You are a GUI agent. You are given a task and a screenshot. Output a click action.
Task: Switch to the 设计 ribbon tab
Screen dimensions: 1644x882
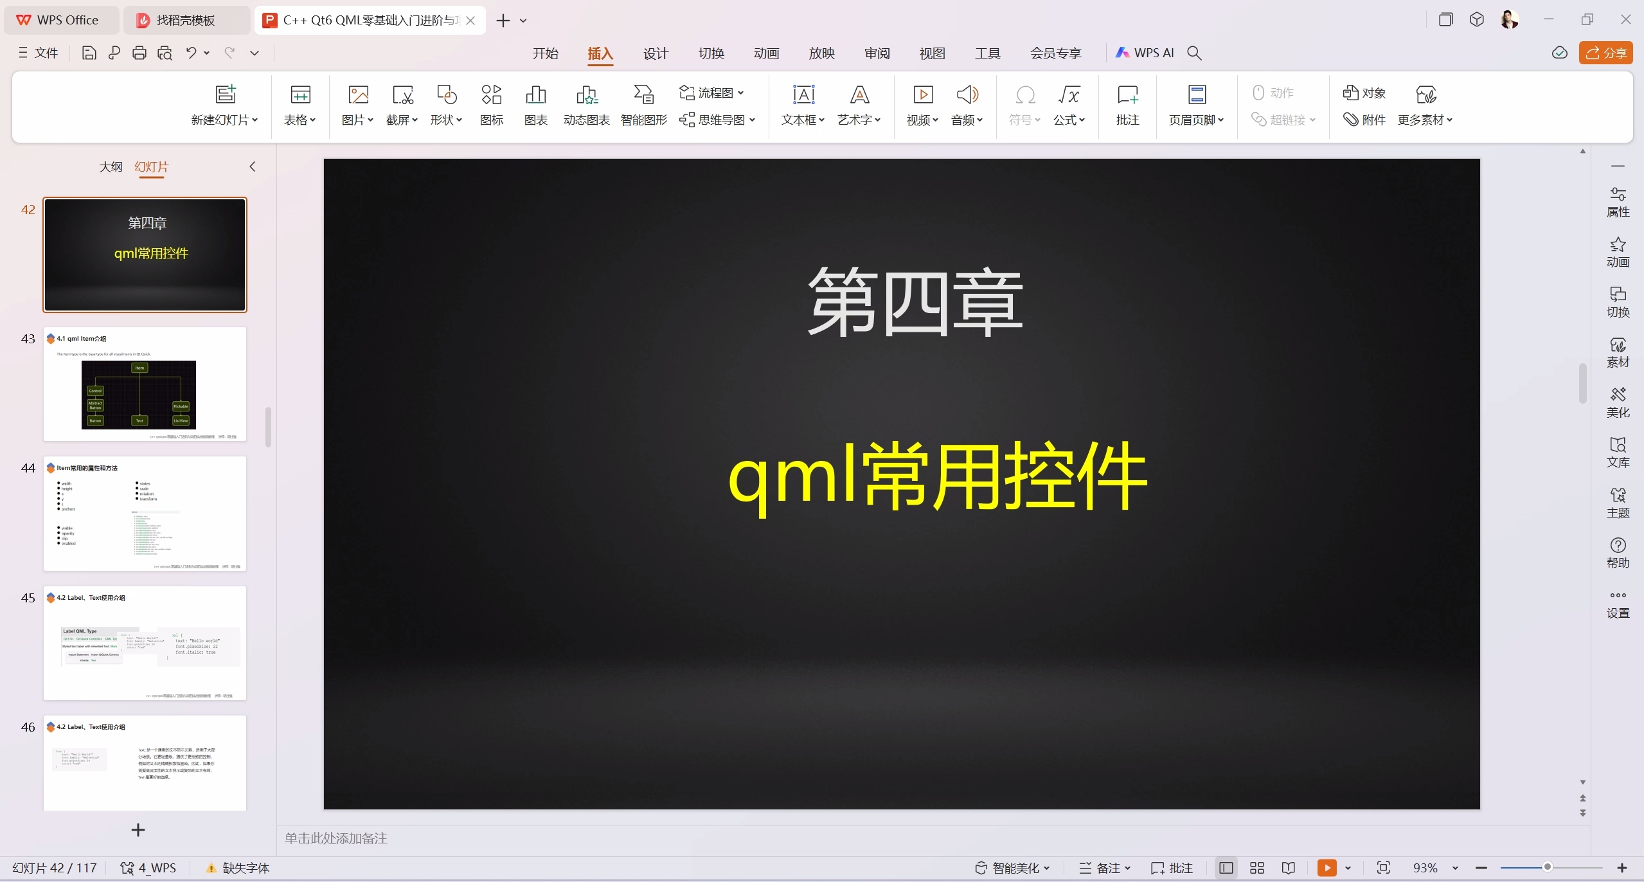point(655,53)
